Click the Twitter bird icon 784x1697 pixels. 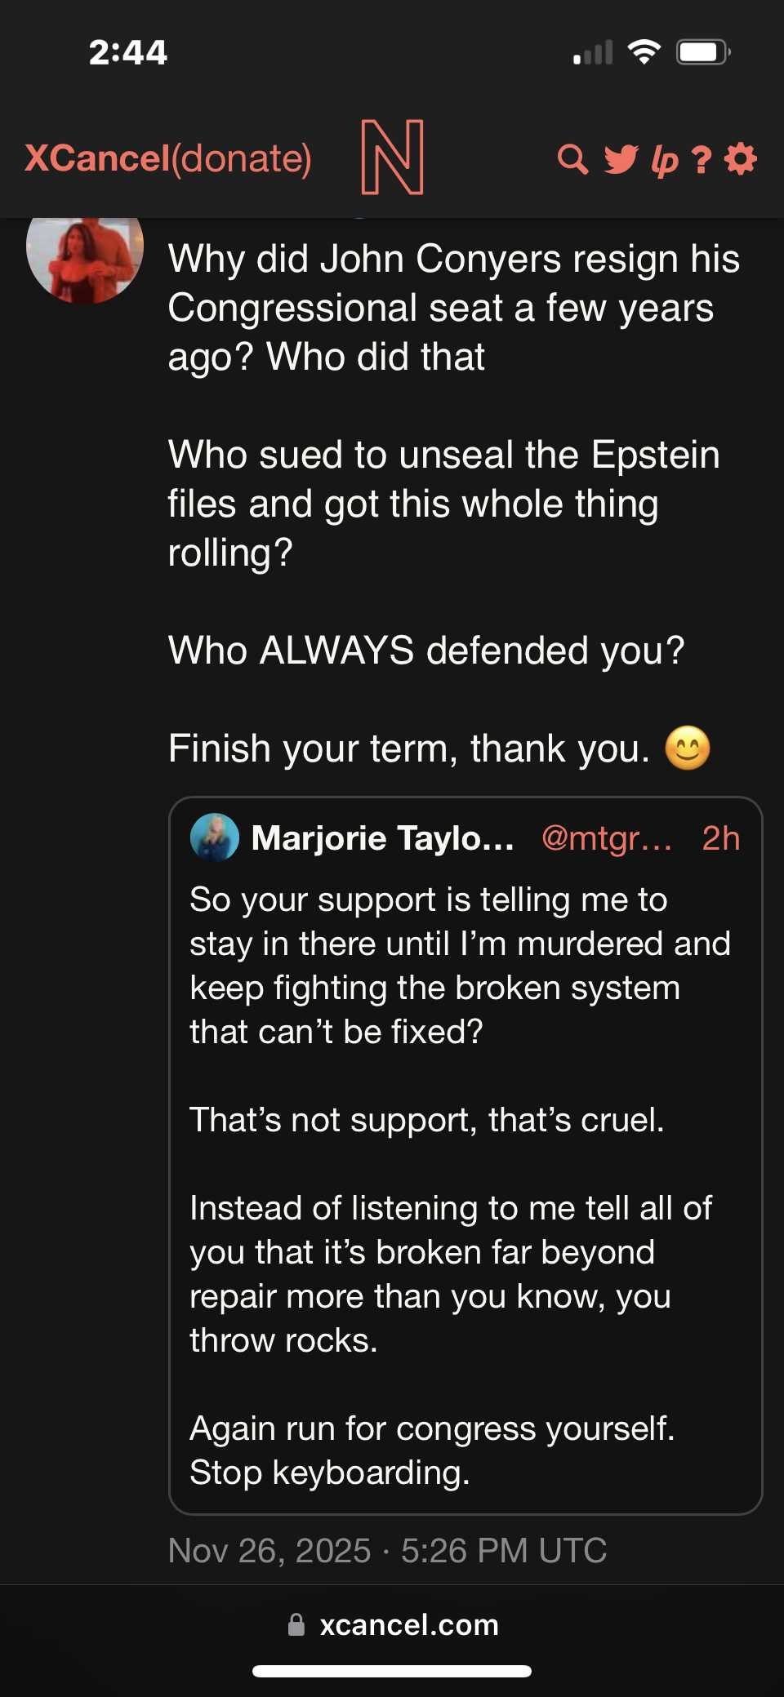tap(621, 159)
